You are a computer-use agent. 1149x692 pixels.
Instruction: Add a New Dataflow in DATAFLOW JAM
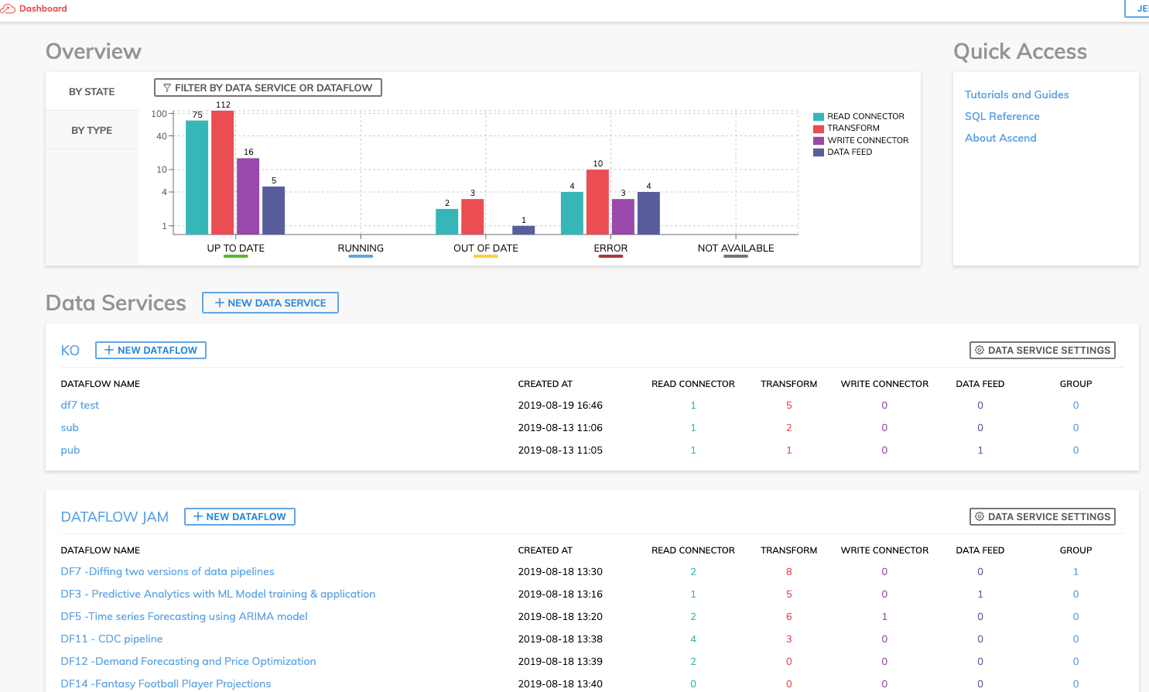click(x=240, y=517)
